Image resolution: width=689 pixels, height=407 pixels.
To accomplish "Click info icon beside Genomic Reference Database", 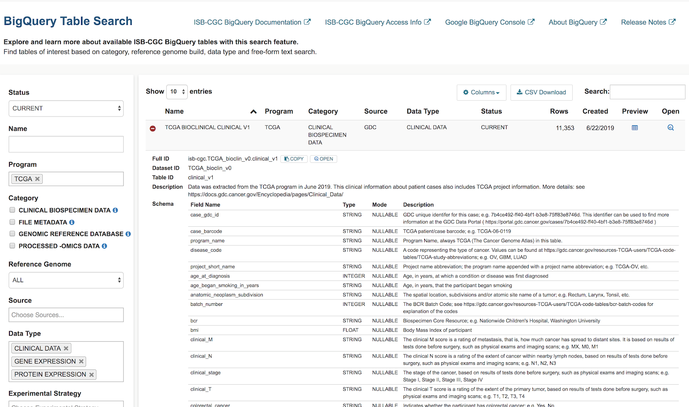I will [x=128, y=234].
